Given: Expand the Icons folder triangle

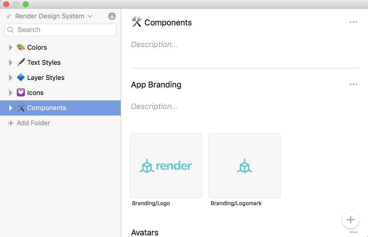Looking at the screenshot, I should pyautogui.click(x=10, y=93).
